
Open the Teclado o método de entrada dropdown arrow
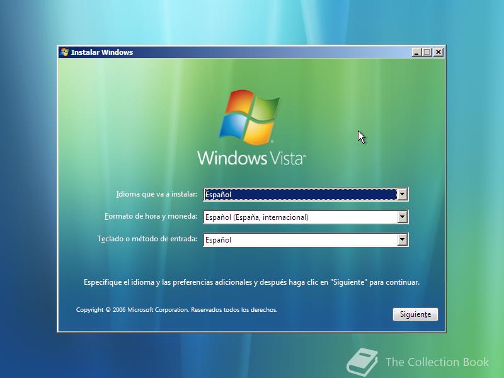(402, 239)
